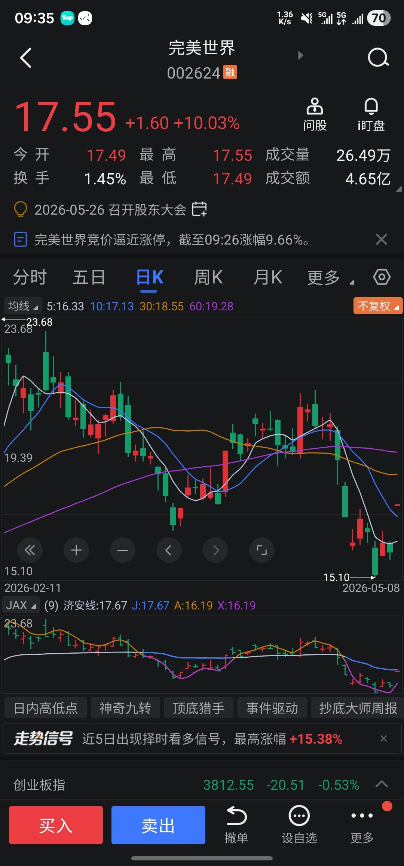The width and height of the screenshot is (404, 866).
Task: Tap the JAX sub-chart area
Action: tap(202, 654)
